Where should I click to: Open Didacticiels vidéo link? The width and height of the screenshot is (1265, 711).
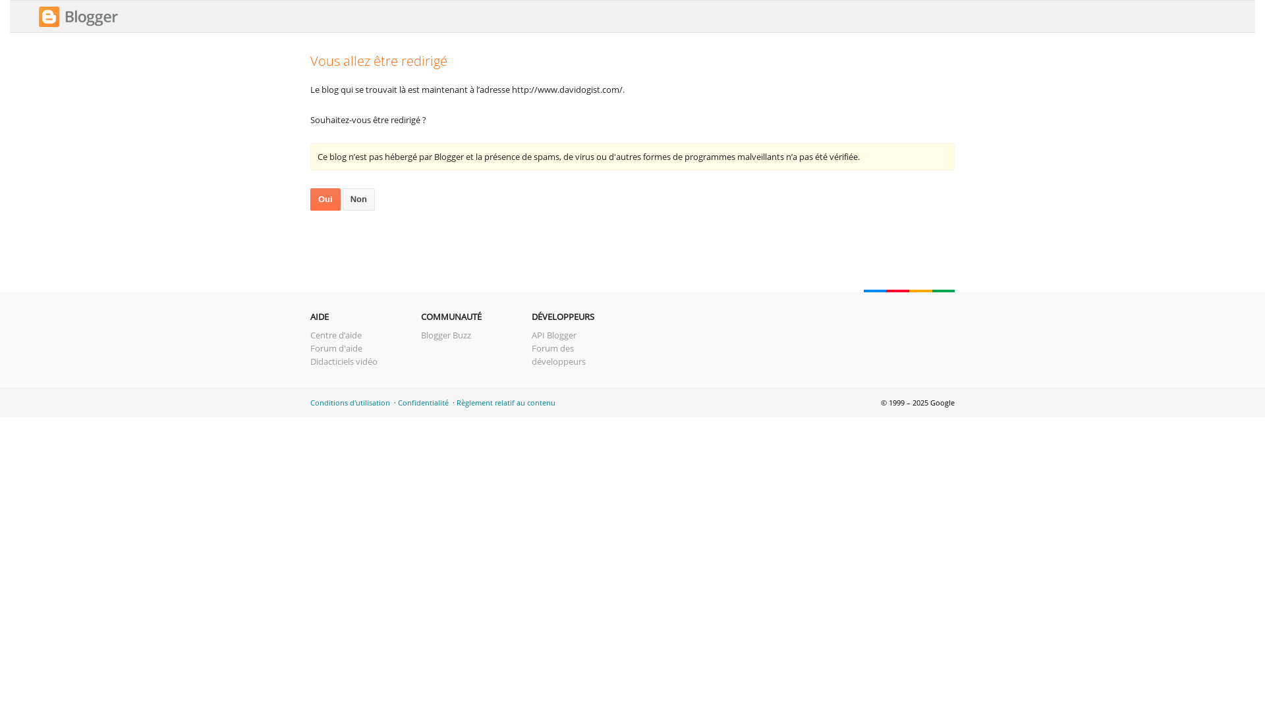click(343, 361)
